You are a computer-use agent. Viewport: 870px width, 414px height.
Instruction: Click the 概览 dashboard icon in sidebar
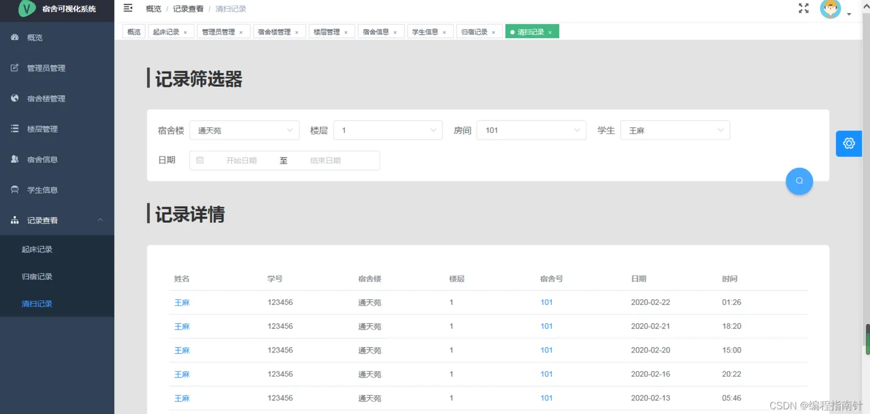tap(15, 38)
